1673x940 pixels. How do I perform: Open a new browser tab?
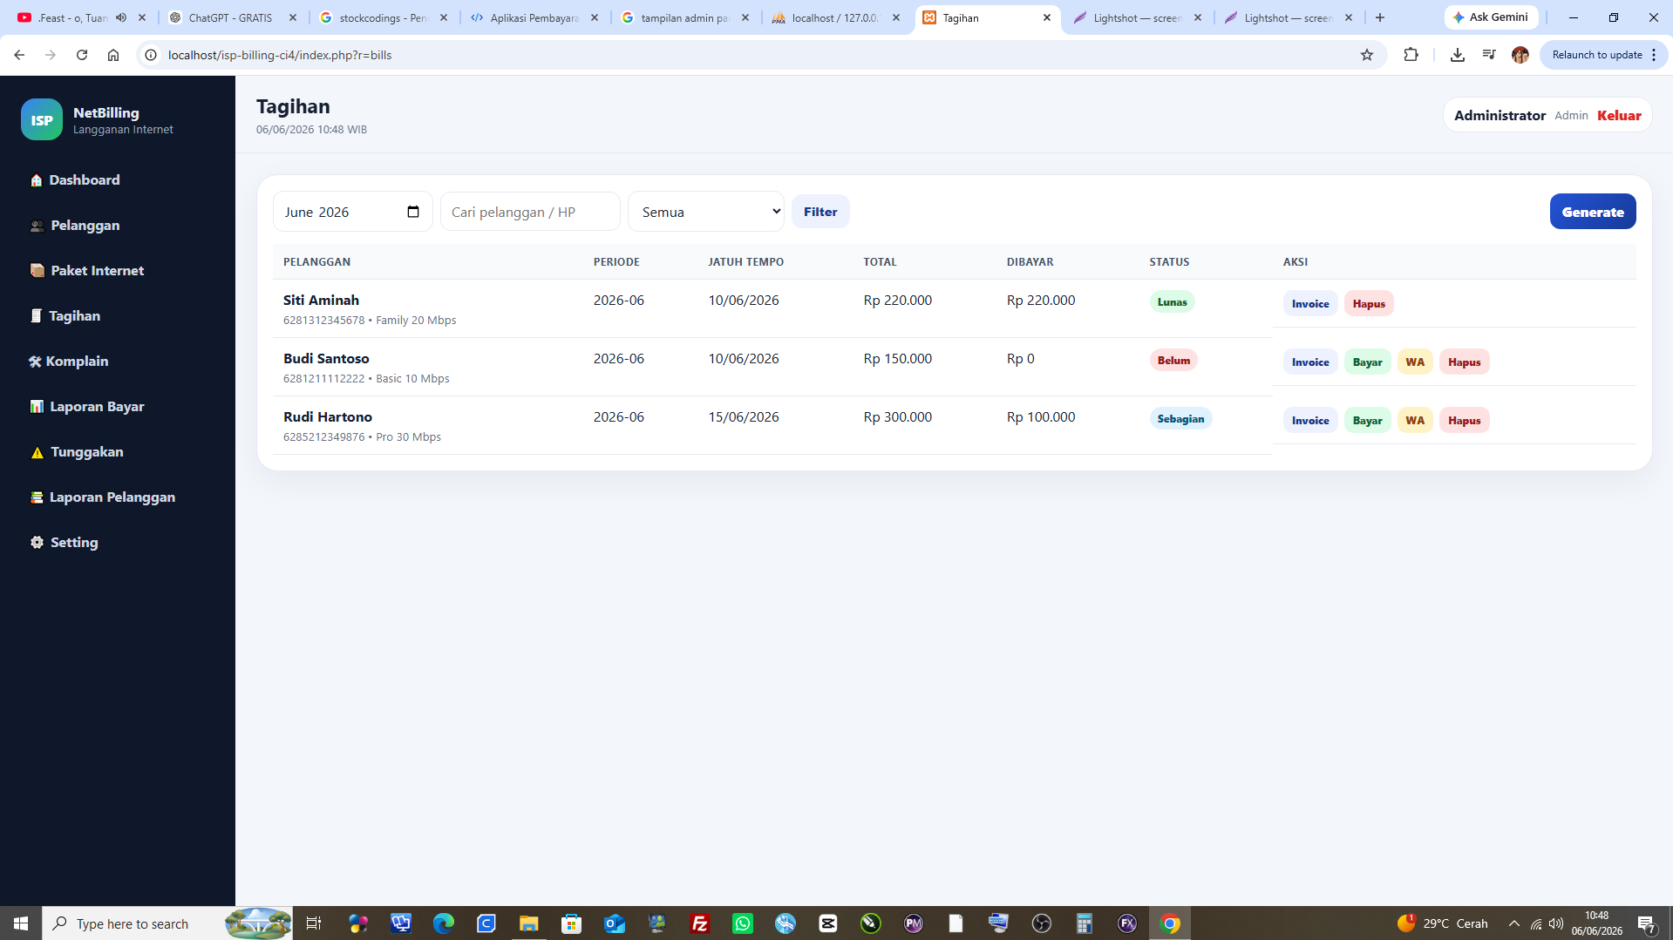[1380, 17]
